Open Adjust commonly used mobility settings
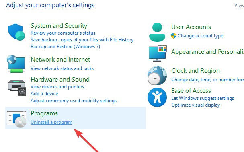Screen dimensions: 244x152 click(74, 101)
